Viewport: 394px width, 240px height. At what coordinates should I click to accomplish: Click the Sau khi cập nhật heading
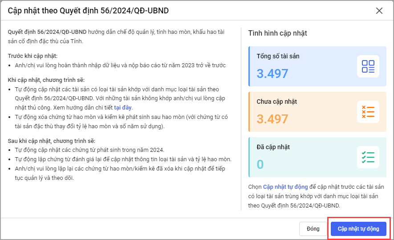point(52,141)
